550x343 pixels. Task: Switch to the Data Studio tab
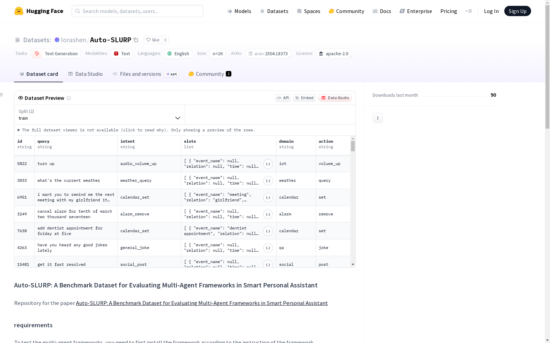(86, 74)
